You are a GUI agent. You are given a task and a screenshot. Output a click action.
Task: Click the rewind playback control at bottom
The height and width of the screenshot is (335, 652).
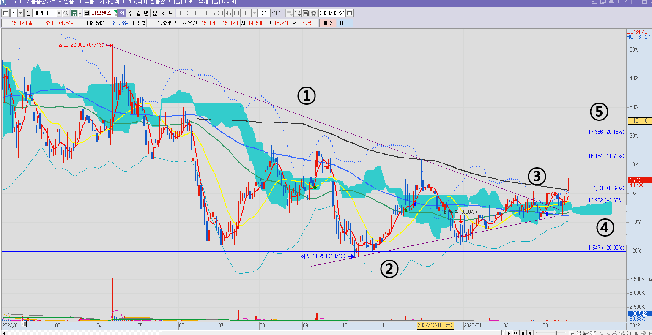pos(515,333)
